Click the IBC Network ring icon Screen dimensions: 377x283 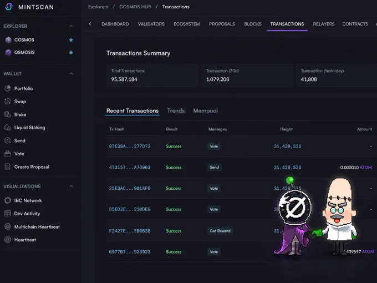[8, 200]
